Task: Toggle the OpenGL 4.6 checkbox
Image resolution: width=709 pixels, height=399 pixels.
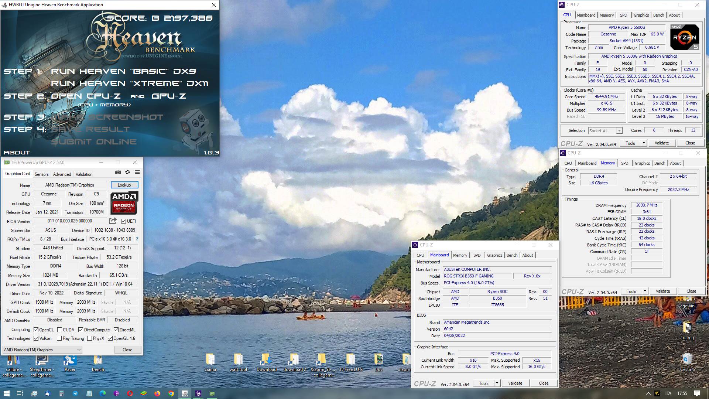Action: (110, 338)
